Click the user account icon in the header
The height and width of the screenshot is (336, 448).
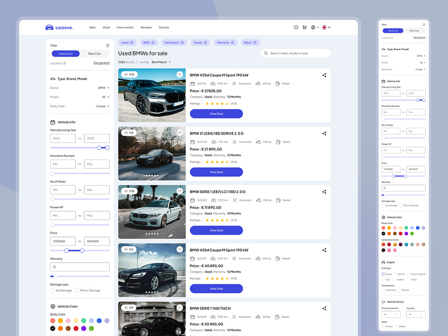[313, 27]
